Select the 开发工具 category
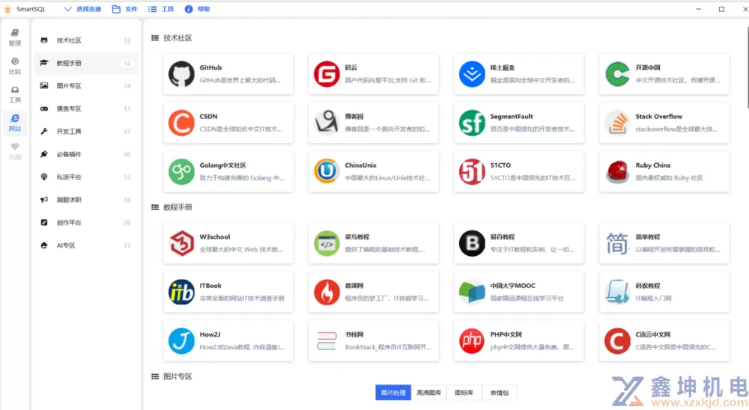 tap(86, 131)
